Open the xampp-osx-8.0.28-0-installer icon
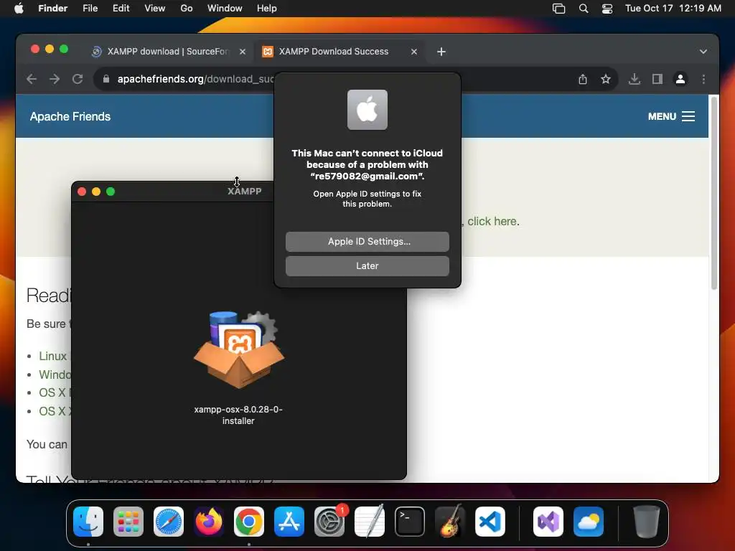The height and width of the screenshot is (551, 735). [x=238, y=349]
